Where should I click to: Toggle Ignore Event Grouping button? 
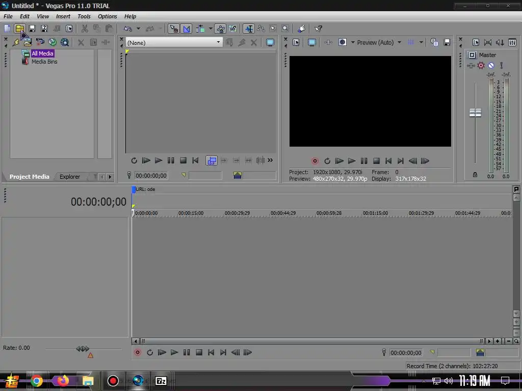pos(232,29)
